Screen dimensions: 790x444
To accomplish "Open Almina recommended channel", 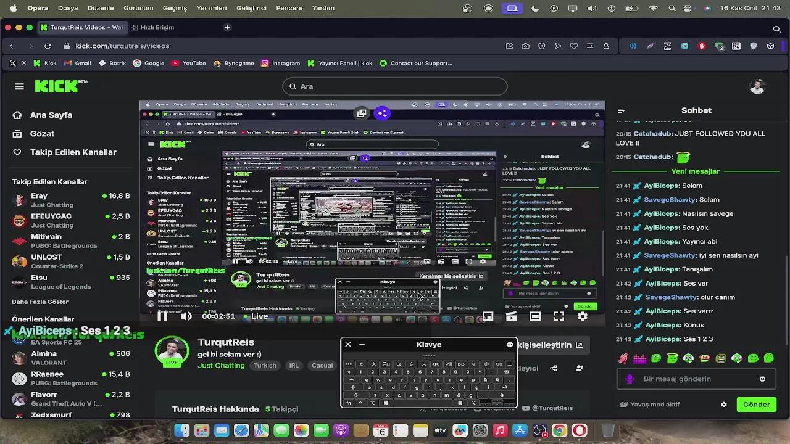I will [x=71, y=358].
